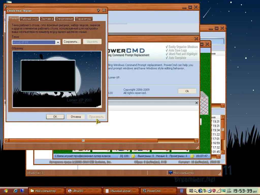This screenshot has width=260, height=195.
Task: Click the monitor picture tray icon
Action: point(223,191)
